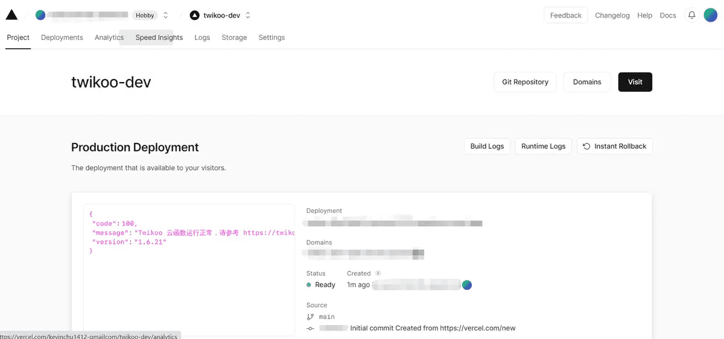Screen dimensions: 724x339
Task: Click the Vercel triangle logo
Action: coord(11,15)
